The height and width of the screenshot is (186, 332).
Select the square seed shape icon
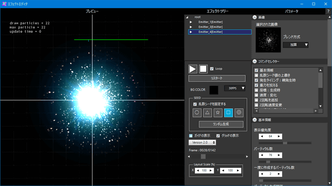tap(228, 113)
